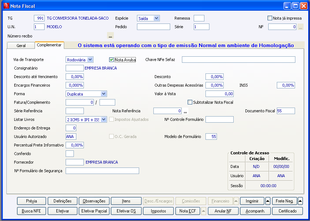Click the O.C. Gerada checkbox
The image size is (310, 221).
(112, 137)
